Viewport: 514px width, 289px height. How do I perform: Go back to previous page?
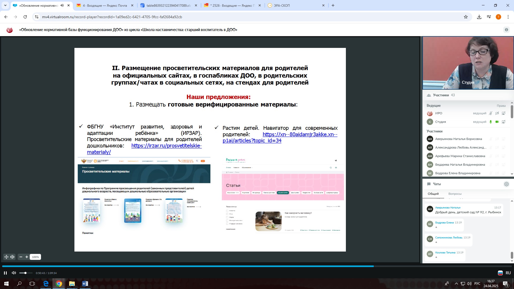6,17
